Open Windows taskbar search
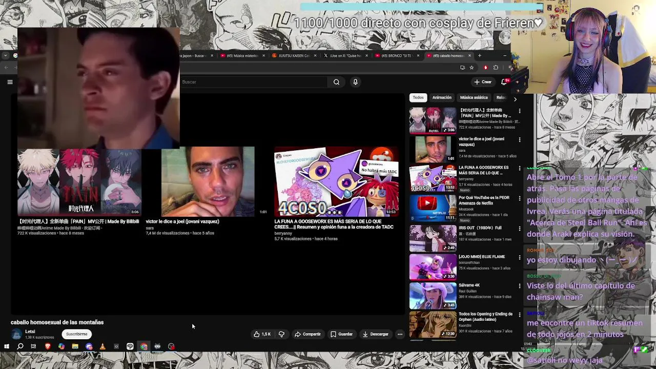This screenshot has height=369, width=656. coord(20,346)
